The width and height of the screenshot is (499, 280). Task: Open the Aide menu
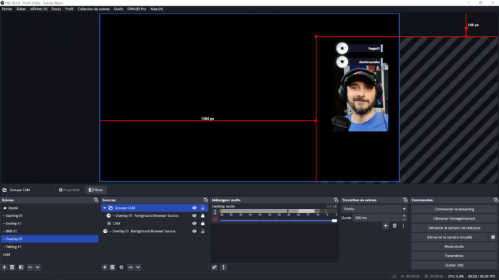(157, 9)
